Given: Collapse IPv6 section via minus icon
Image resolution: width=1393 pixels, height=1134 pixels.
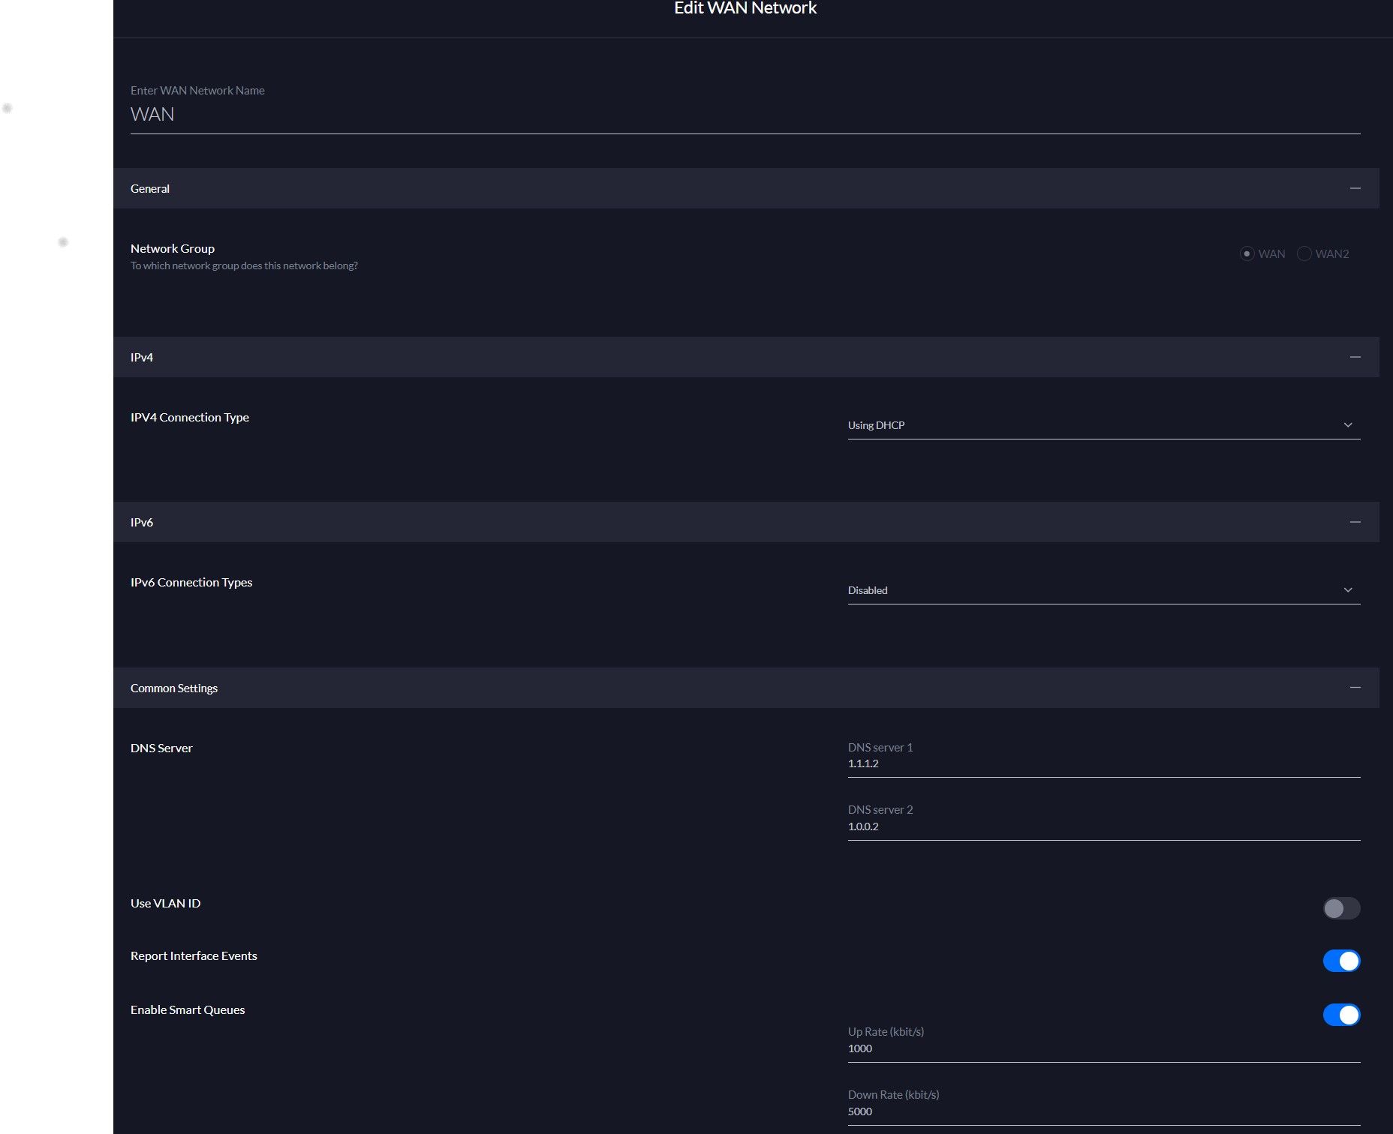Looking at the screenshot, I should click(1355, 522).
